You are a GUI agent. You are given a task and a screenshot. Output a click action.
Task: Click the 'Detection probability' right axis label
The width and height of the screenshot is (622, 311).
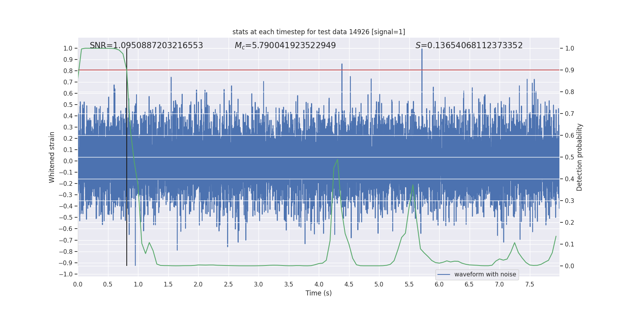coord(579,157)
